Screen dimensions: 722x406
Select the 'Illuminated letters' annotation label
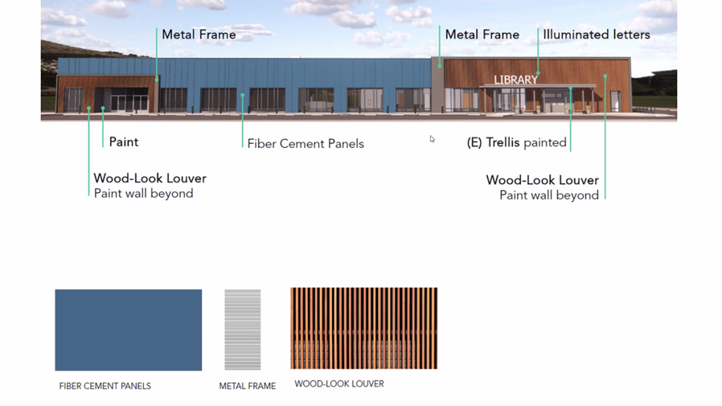pos(596,35)
